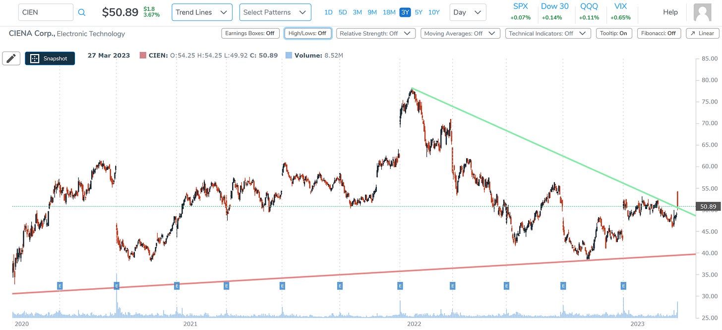This screenshot has width=722, height=330.
Task: Select the 9M time range
Action: tap(372, 12)
